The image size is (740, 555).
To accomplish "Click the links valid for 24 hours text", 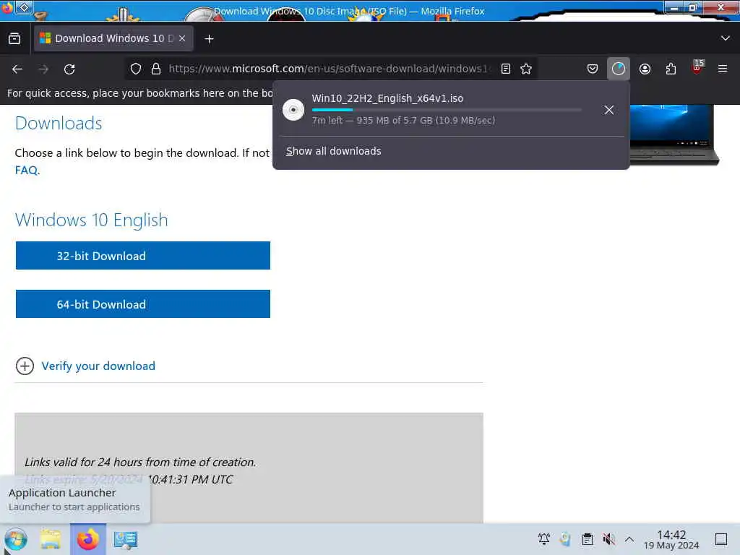I will coord(140,462).
